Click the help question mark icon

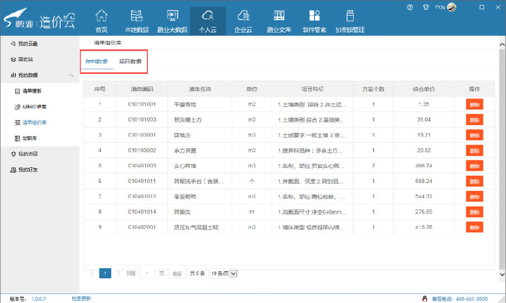point(410,7)
